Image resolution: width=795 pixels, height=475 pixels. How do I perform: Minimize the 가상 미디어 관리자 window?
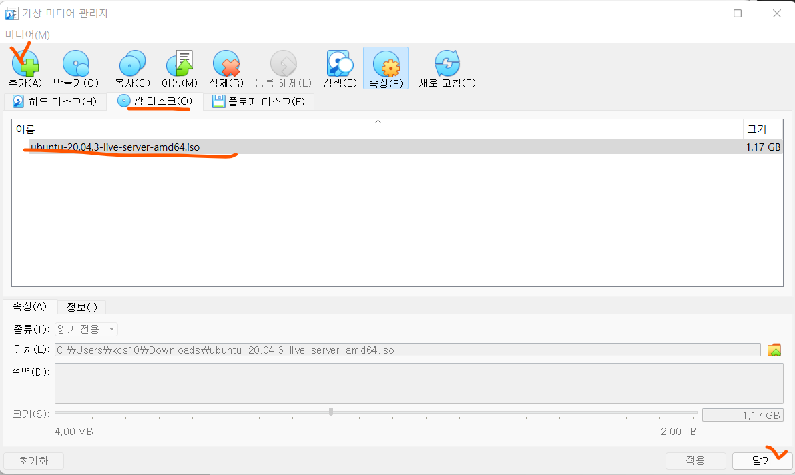click(x=699, y=13)
